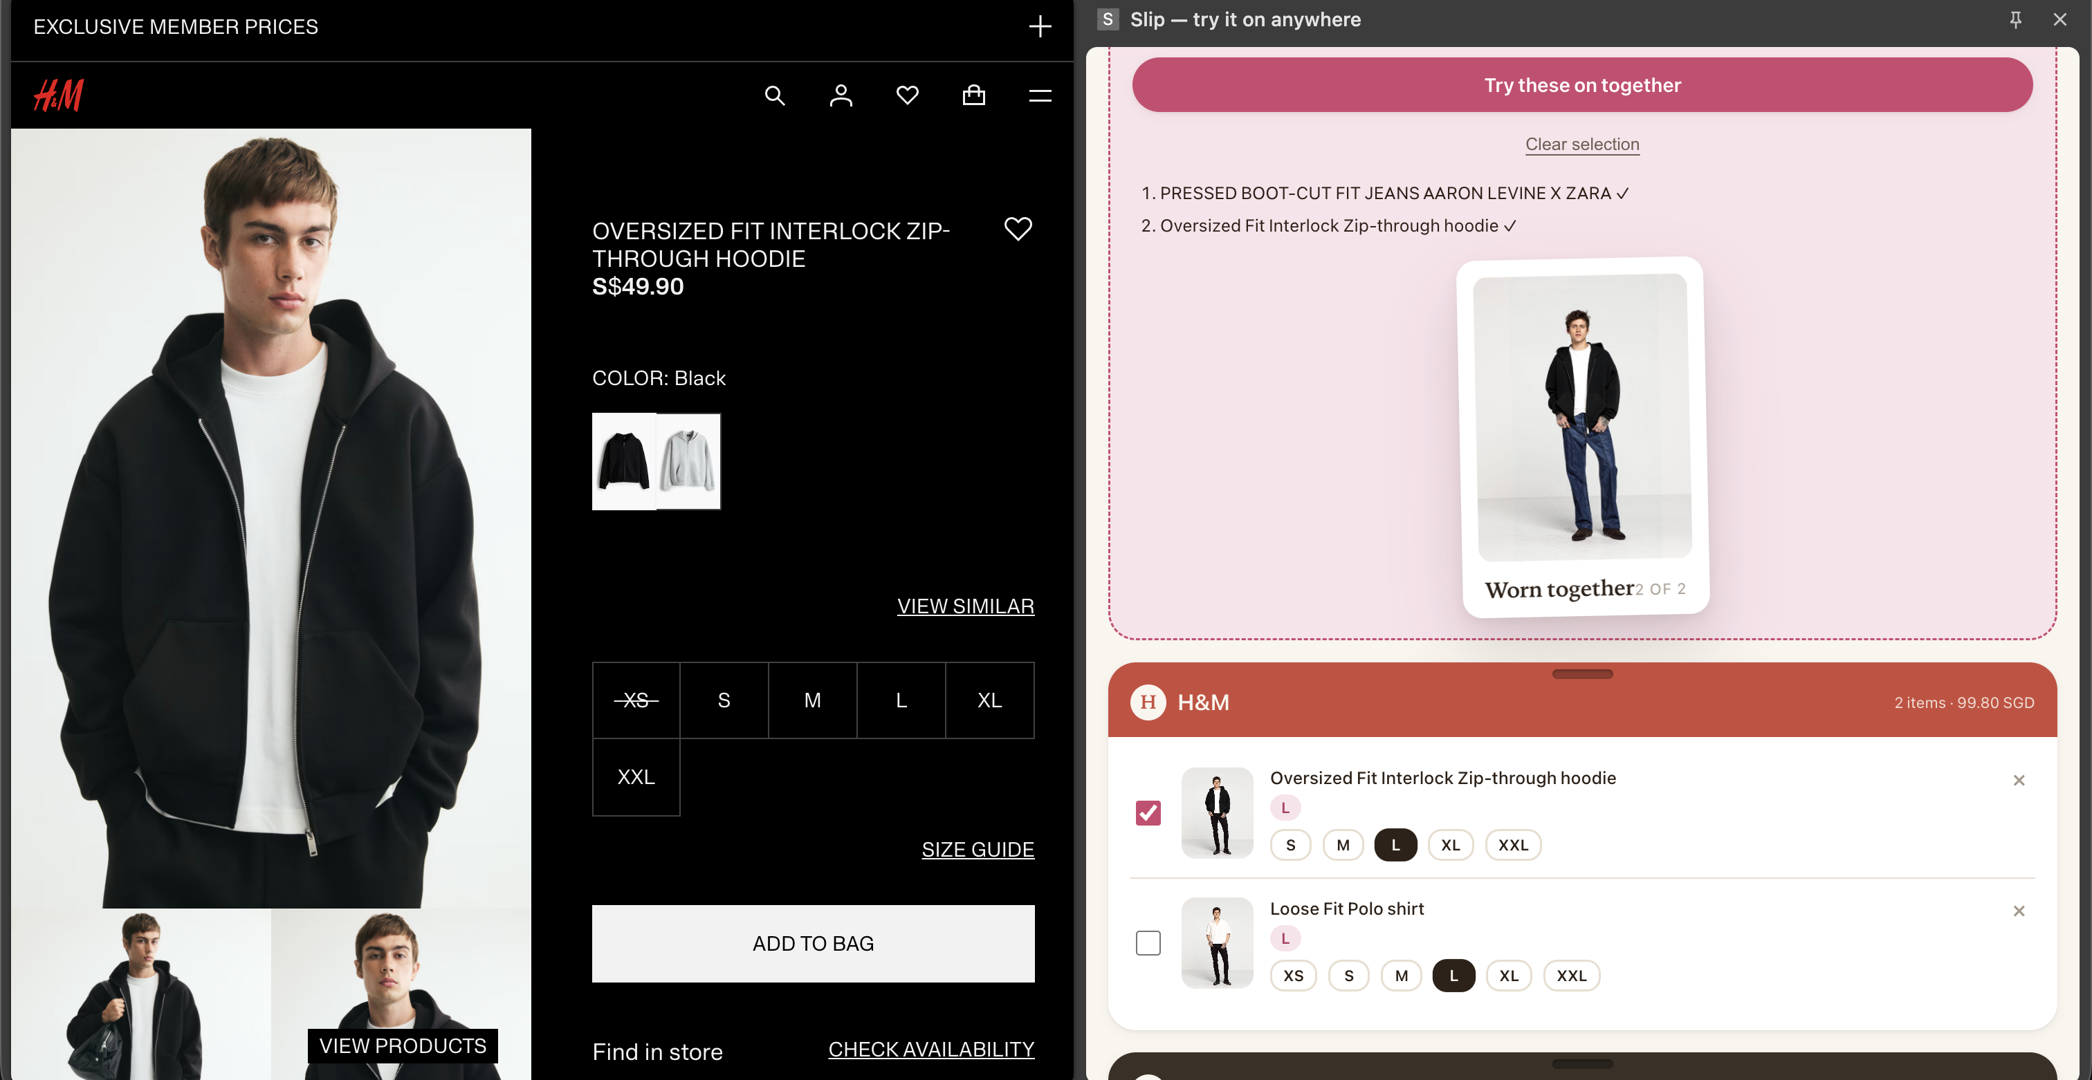Viewport: 2092px width, 1080px height.
Task: Select sold-out XS size on H&M page
Action: coord(636,700)
